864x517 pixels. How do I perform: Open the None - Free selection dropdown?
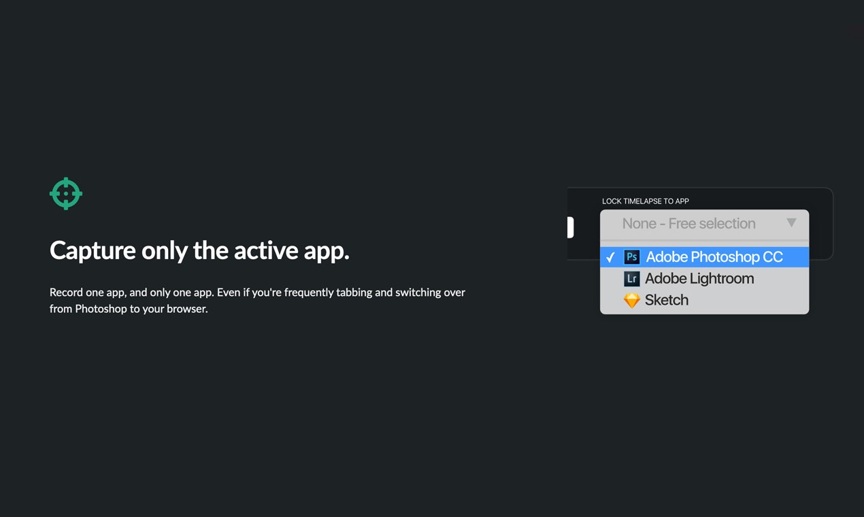(705, 224)
